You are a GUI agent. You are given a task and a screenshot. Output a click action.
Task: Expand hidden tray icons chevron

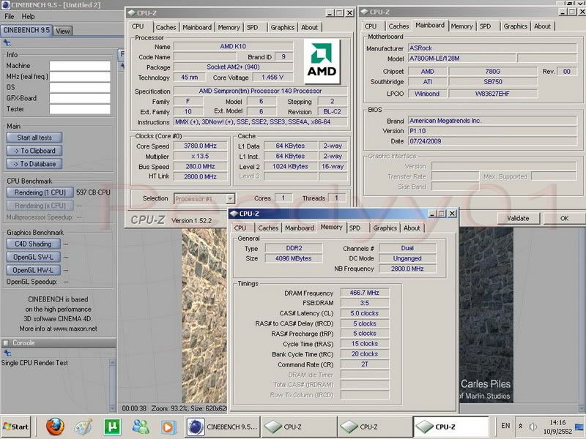(x=520, y=426)
